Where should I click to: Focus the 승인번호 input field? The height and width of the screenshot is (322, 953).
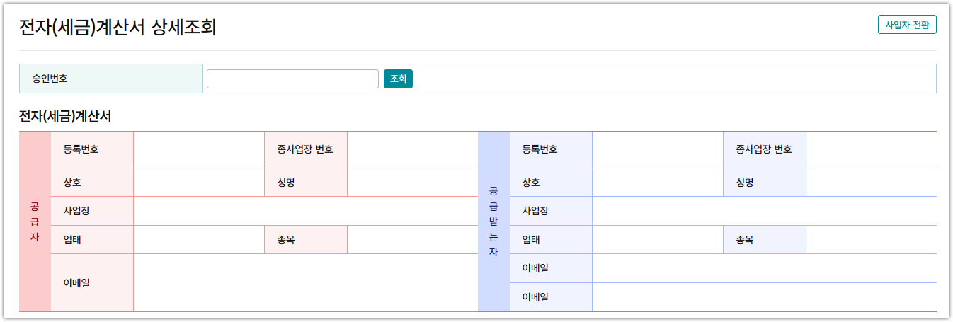[292, 79]
